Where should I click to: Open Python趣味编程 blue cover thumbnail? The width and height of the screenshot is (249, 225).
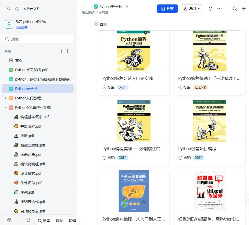[134, 191]
